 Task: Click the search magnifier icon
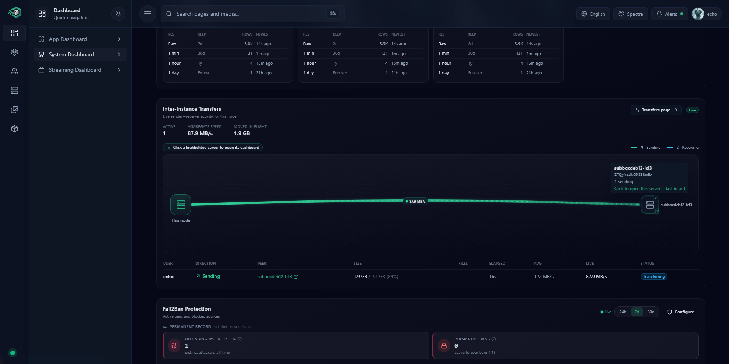click(169, 14)
